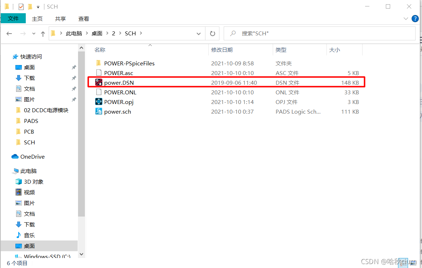This screenshot has height=268, width=422.
Task: Select the power.sch PADS Logic icon
Action: (99, 111)
